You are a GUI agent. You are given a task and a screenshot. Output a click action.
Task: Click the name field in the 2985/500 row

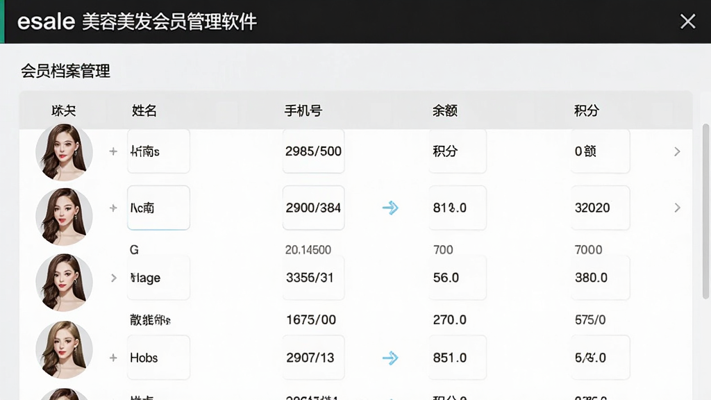pos(158,151)
